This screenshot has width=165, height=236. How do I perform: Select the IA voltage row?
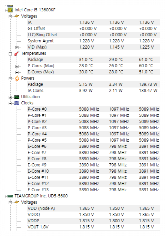coord(93,22)
